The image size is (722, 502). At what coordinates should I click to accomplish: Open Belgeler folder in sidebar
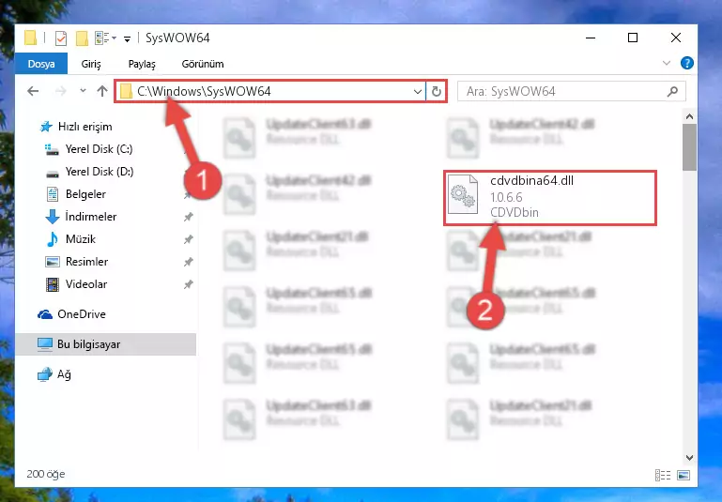point(85,194)
